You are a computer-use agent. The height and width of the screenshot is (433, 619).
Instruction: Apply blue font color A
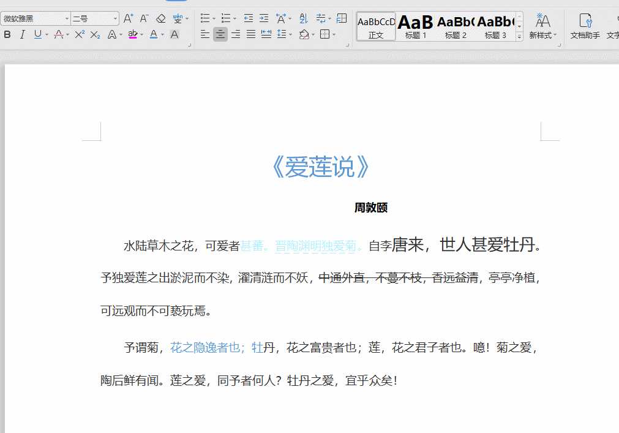coord(154,35)
